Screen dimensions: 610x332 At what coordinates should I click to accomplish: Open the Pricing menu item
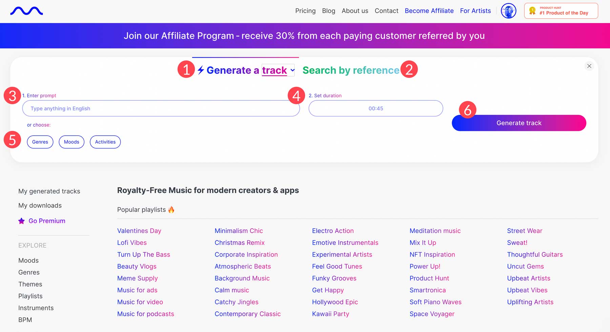pos(305,11)
